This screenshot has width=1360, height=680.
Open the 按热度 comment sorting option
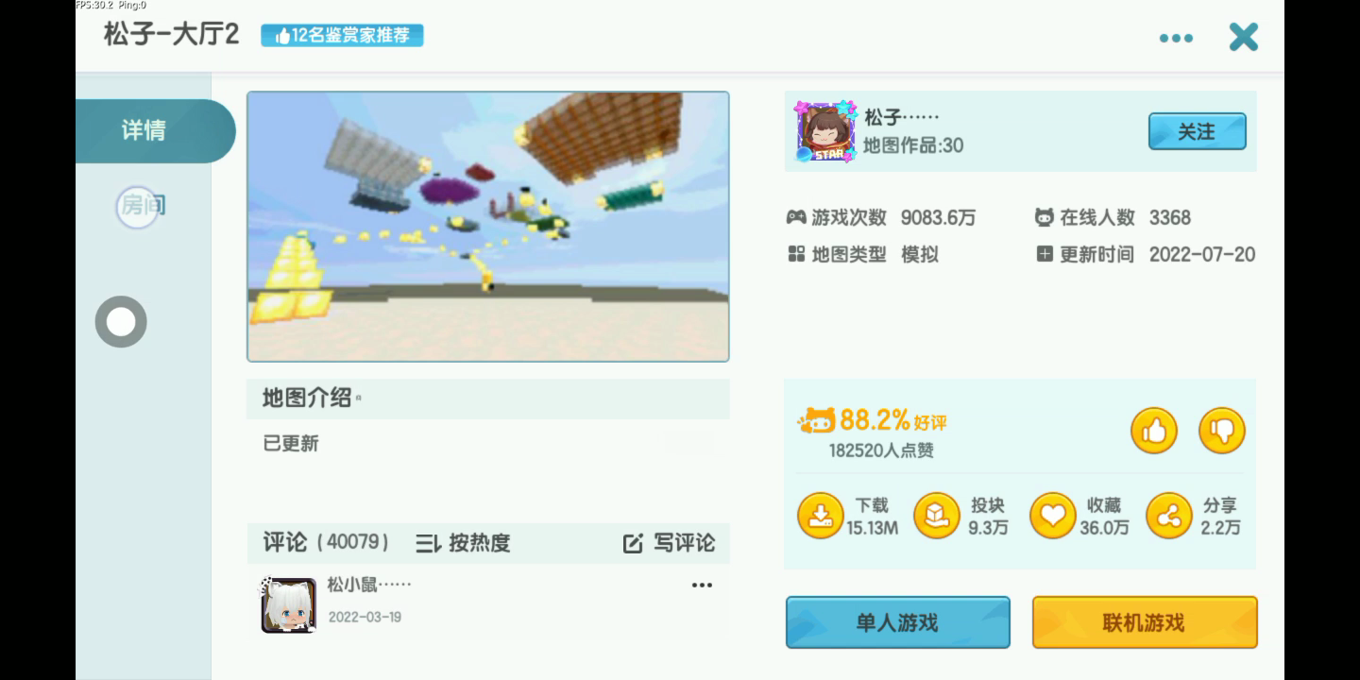(463, 543)
